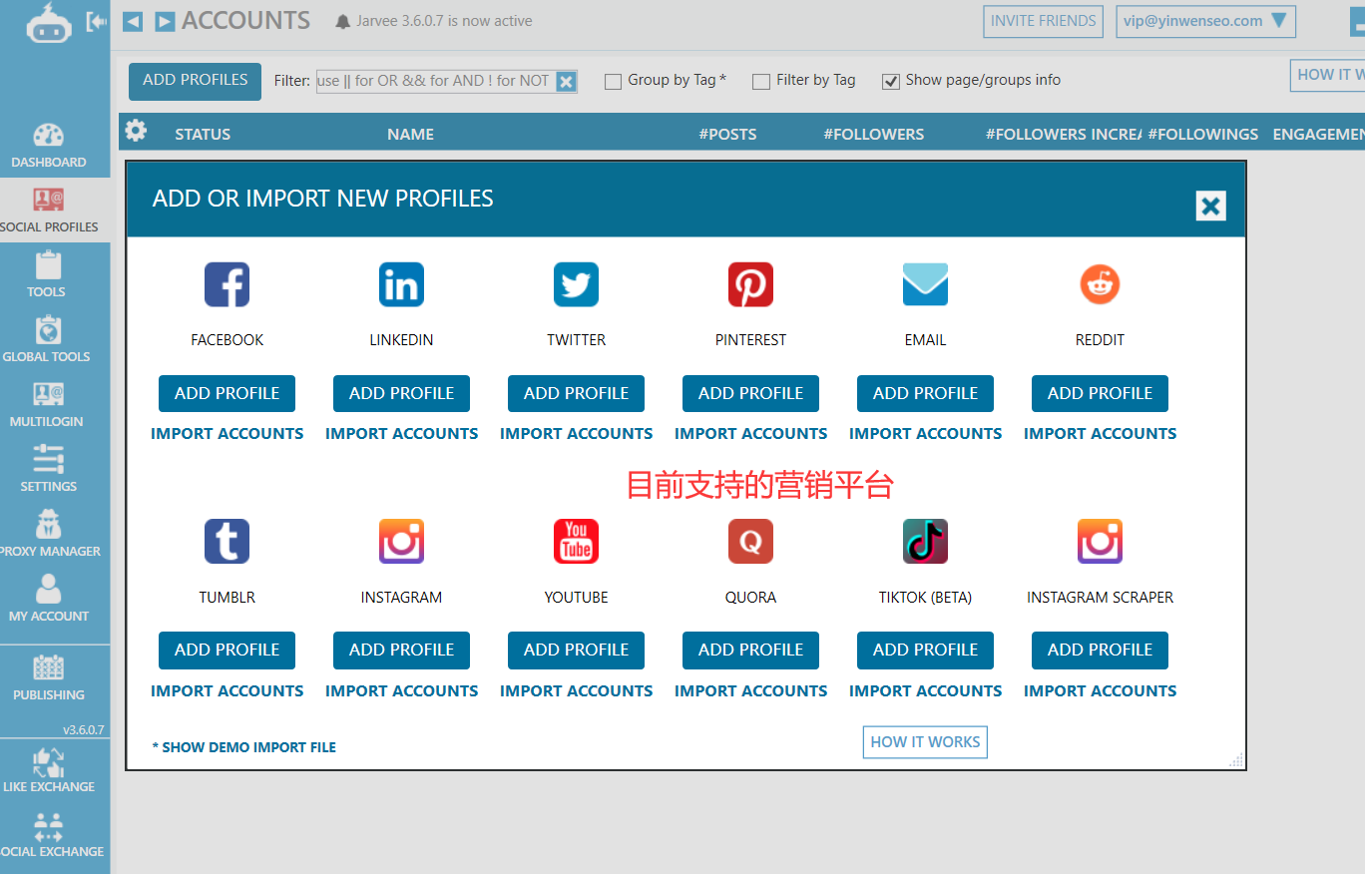Toggle the Filter by Tag checkbox
Viewport: 1365px width, 874px height.
(x=760, y=81)
